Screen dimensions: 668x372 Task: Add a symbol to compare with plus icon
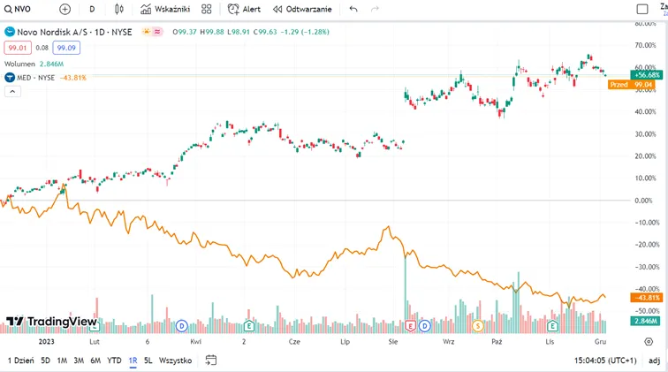click(65, 9)
